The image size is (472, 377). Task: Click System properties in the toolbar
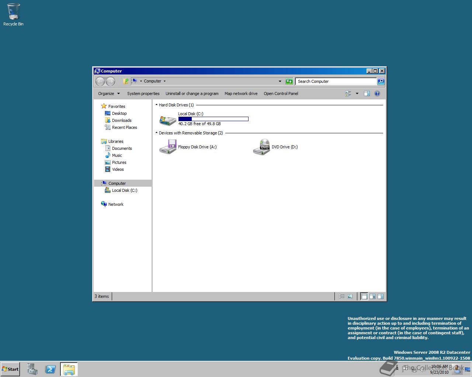tap(143, 94)
